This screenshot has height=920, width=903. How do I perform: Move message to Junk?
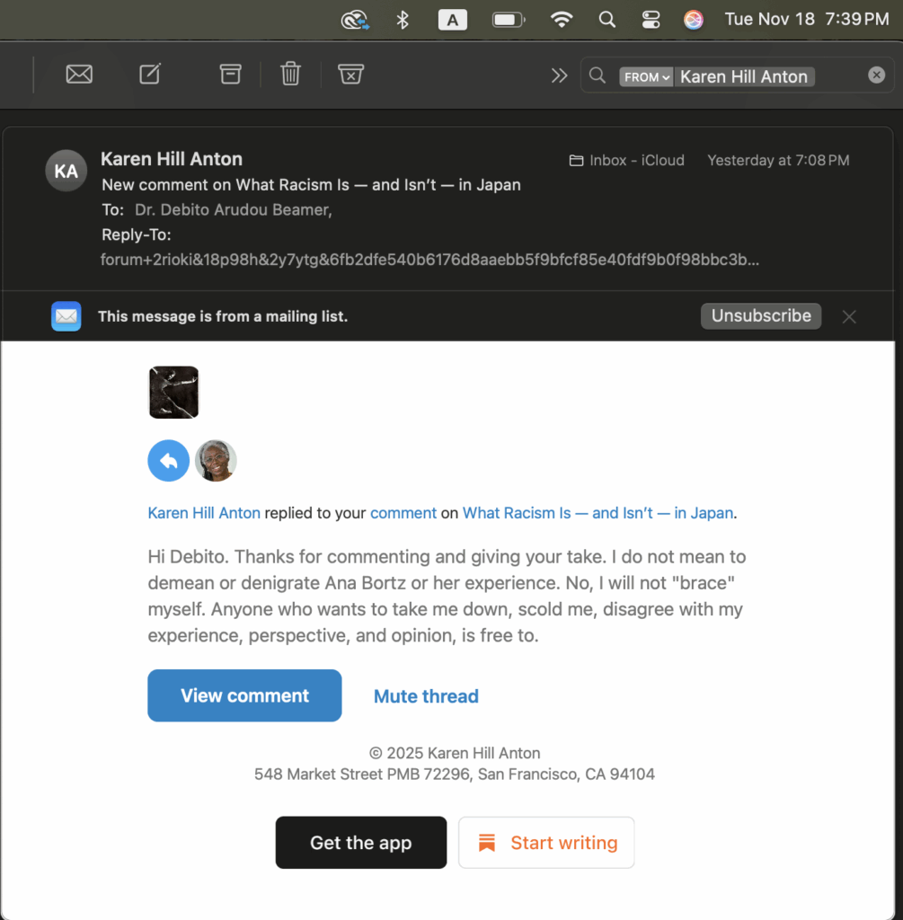(x=350, y=75)
